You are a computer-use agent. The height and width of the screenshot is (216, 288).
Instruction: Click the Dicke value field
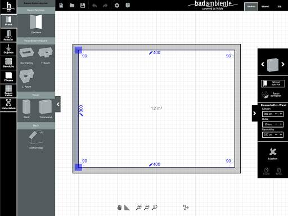coord(268,124)
